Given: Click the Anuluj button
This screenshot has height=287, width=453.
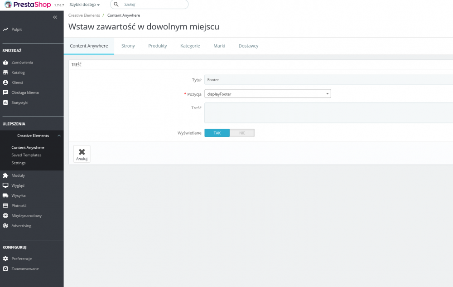Looking at the screenshot, I should coord(82,154).
